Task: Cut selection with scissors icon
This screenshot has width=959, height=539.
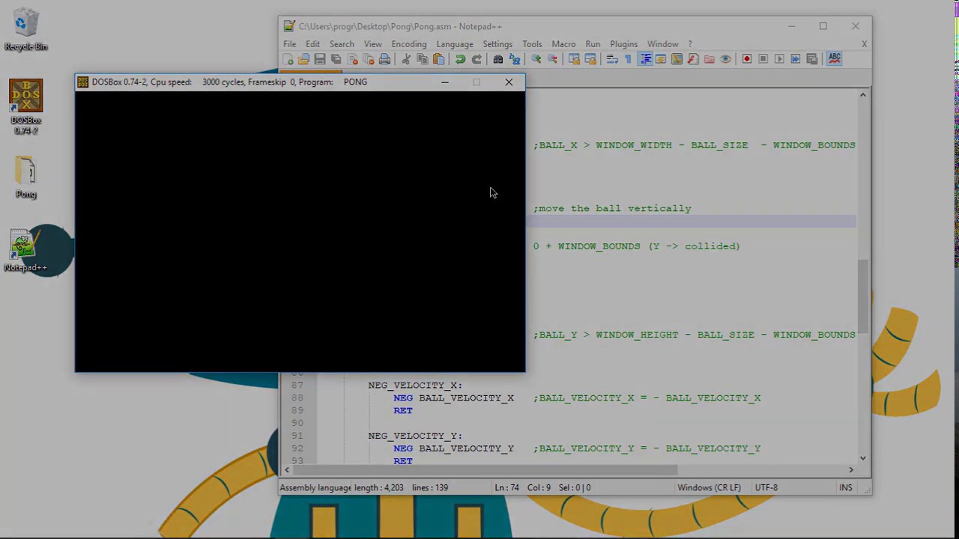Action: tap(406, 59)
